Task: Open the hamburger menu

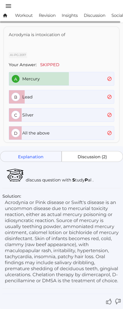Action: [8, 6]
